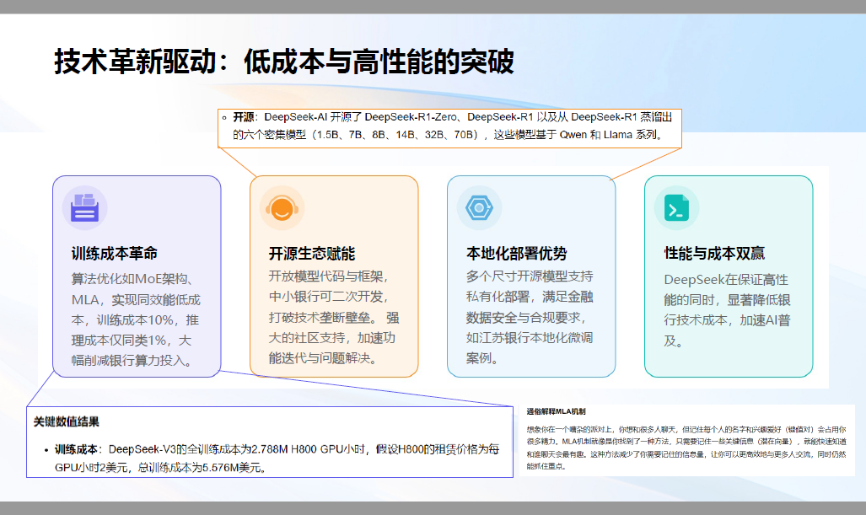Click the purple inbox icon above 训练成本革命
The height and width of the screenshot is (515, 866).
[84, 208]
